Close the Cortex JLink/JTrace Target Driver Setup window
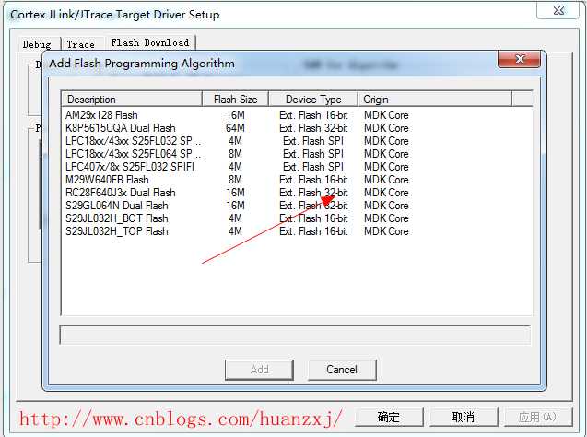This screenshot has height=437, width=587. pos(558,10)
